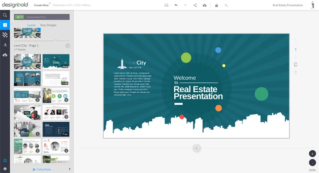Screen dimensions: 319x173
Task: Collapse panel using arrow beside Collections
Action: (x=70, y=169)
